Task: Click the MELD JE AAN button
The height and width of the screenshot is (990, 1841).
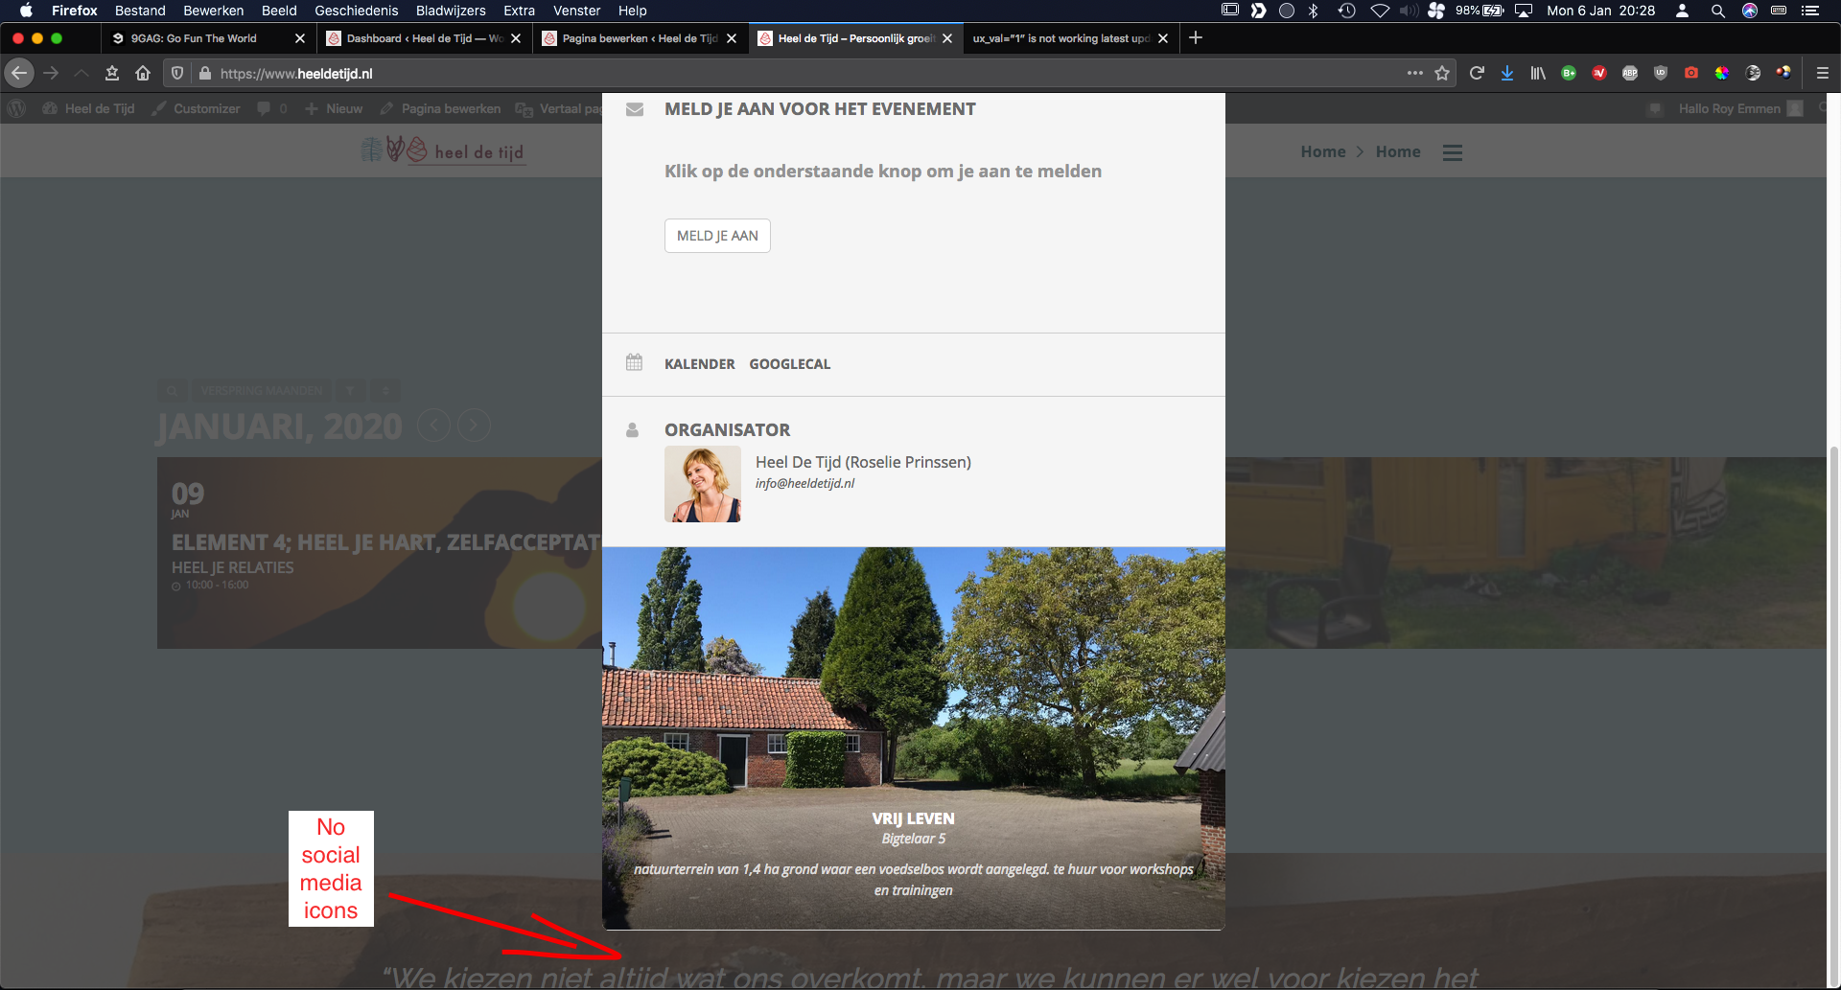Action: pyautogui.click(x=717, y=236)
